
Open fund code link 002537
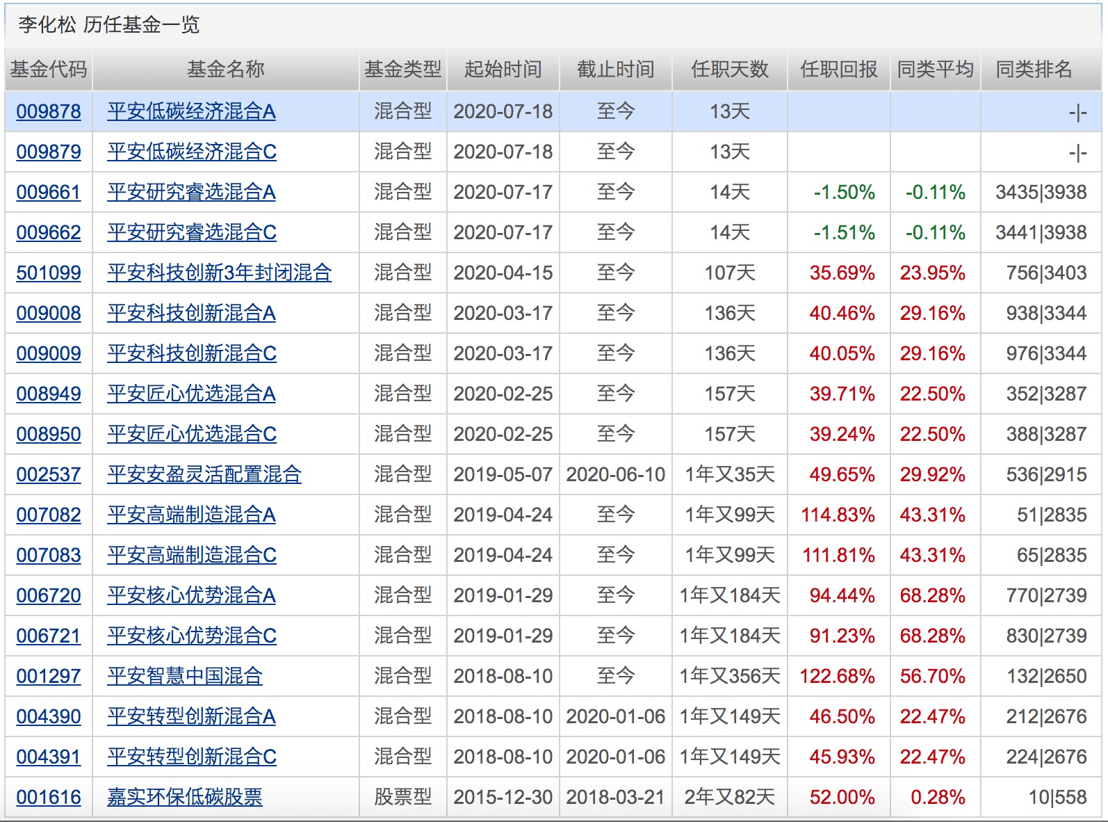click(49, 474)
